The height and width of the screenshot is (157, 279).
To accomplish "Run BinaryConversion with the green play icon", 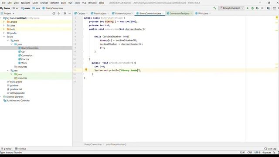I will coord(248,8).
